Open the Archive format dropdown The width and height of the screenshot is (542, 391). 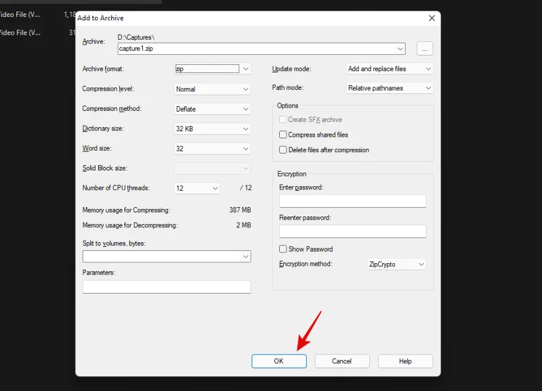point(246,69)
